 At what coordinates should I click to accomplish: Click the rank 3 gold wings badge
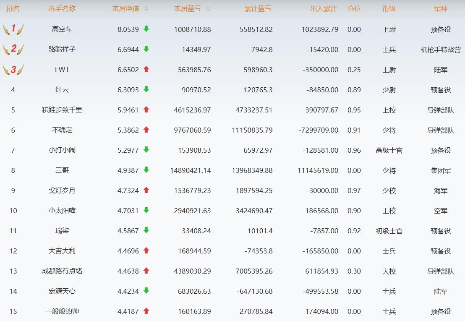coord(13,69)
